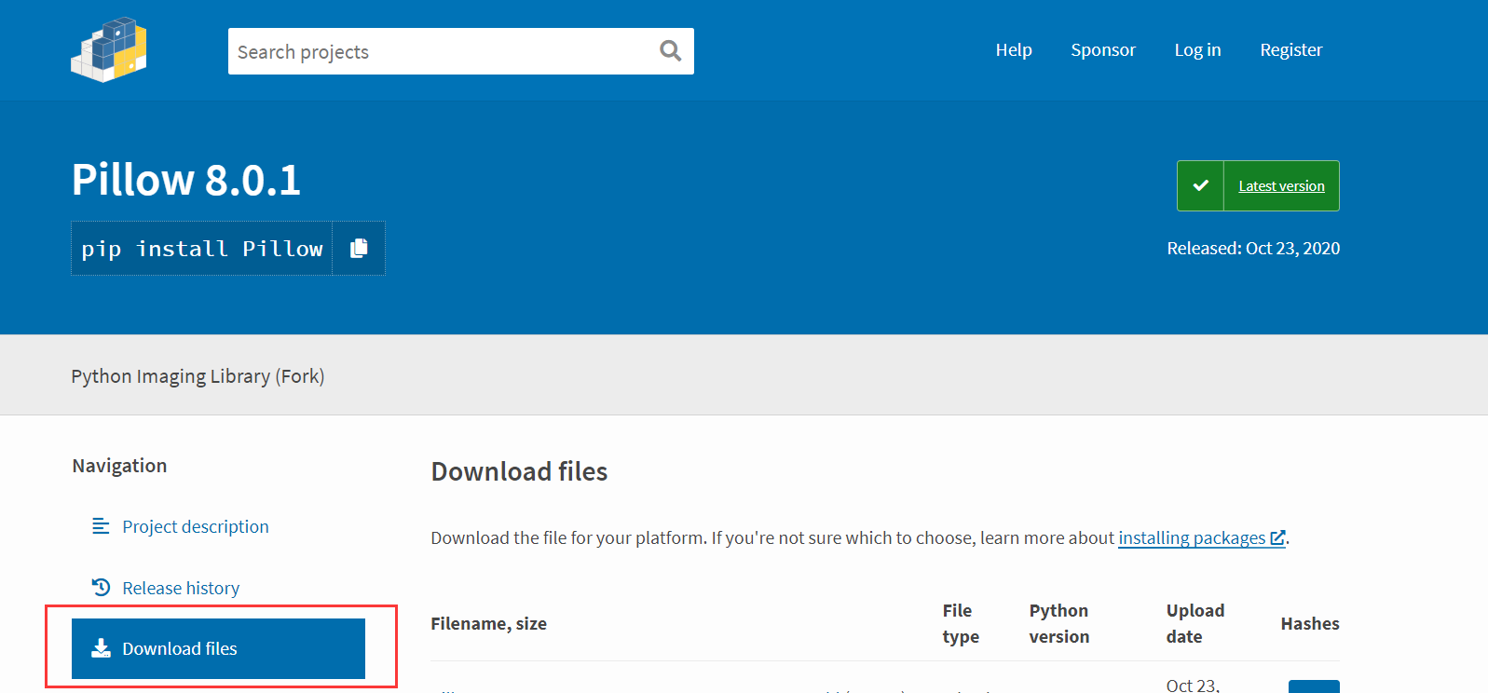The width and height of the screenshot is (1488, 693).
Task: Select the Download files navigation tab
Action: pos(218,648)
